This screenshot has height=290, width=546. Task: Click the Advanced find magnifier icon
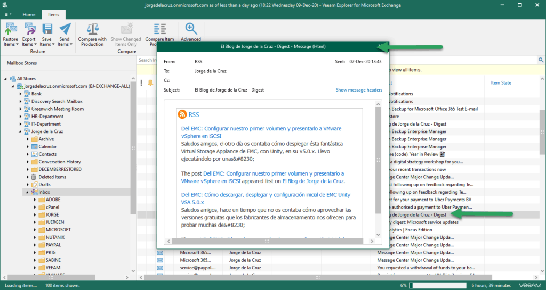point(191,29)
